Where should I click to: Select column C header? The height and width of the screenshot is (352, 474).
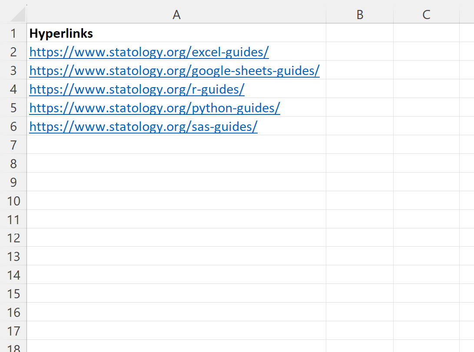coord(426,14)
